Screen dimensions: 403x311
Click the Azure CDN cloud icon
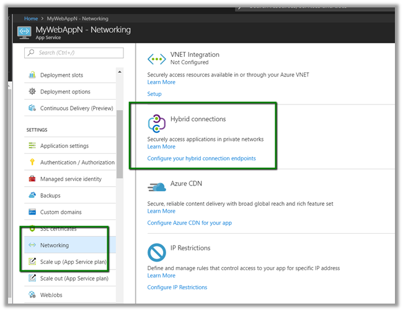click(x=157, y=185)
